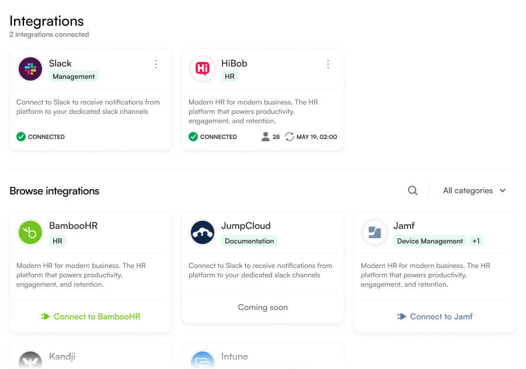Click the JumpCloud card description text

(260, 270)
